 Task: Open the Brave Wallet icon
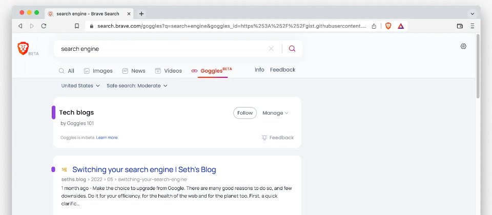point(460,26)
